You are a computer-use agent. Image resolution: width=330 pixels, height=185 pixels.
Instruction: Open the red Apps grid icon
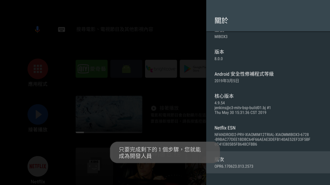38,69
